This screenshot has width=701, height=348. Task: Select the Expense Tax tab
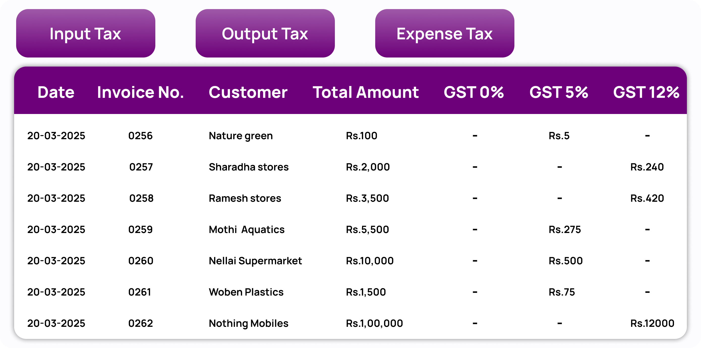click(x=445, y=33)
